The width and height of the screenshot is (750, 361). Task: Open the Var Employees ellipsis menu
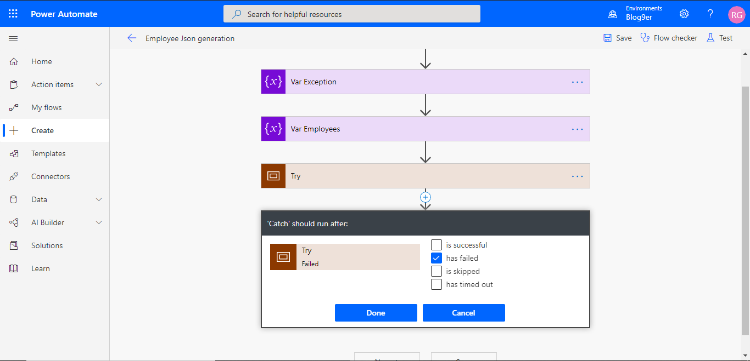click(x=577, y=129)
